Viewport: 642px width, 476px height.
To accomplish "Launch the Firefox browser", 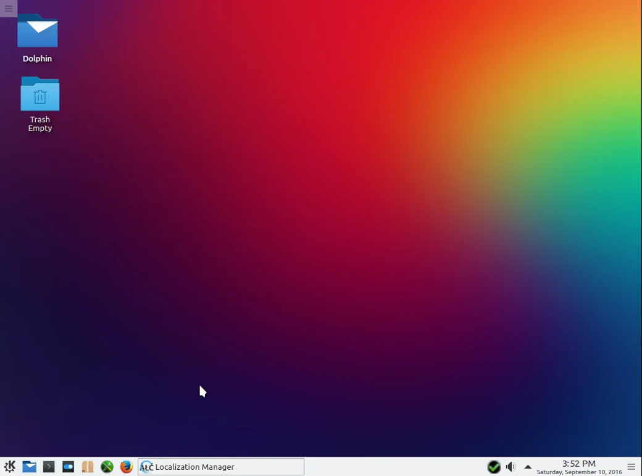I will 127,467.
